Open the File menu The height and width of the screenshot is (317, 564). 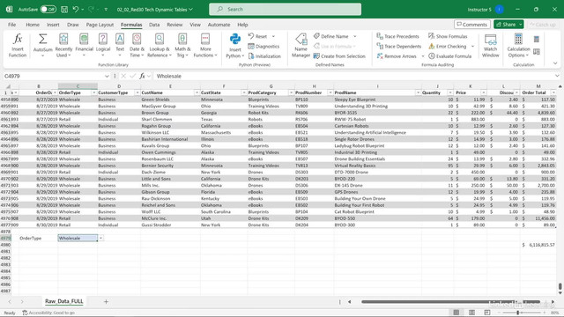pyautogui.click(x=11, y=25)
